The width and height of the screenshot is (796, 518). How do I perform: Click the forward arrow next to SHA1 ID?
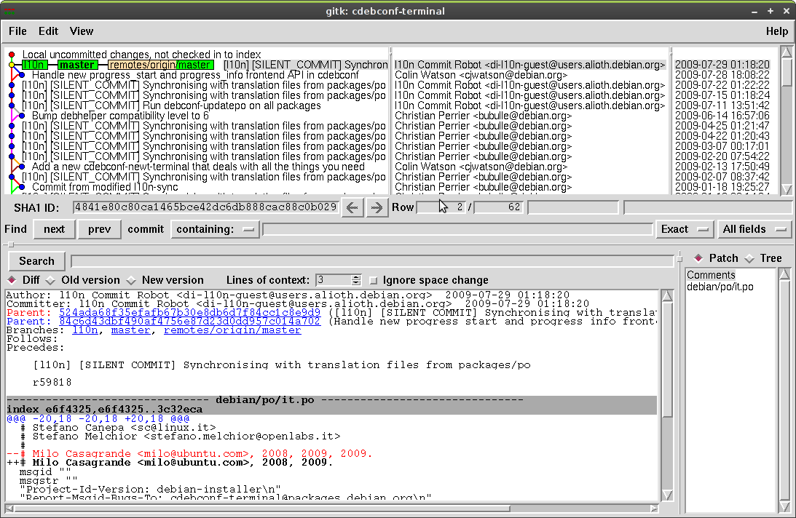pos(377,207)
